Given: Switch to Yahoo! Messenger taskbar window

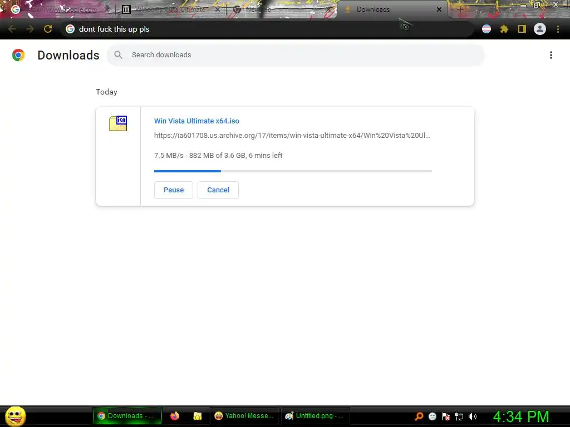Looking at the screenshot, I should [x=244, y=416].
